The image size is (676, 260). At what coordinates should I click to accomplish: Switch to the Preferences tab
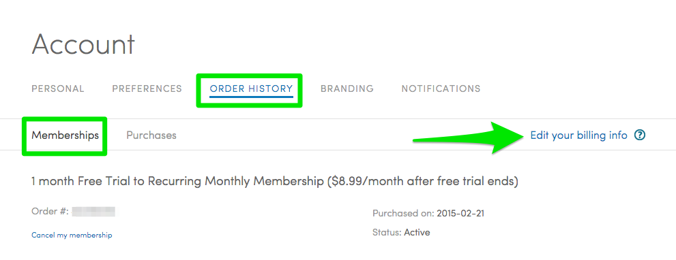147,88
